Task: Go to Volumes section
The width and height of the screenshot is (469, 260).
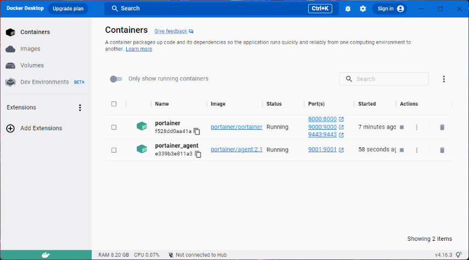Action: [x=32, y=65]
